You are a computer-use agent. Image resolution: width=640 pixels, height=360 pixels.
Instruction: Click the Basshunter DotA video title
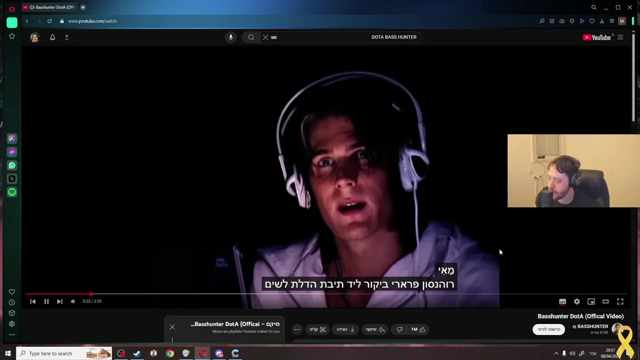(580, 316)
